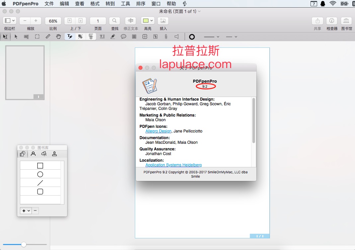Zoom in with the plus button
This screenshot has width=355, height=250.
[x=36, y=21]
